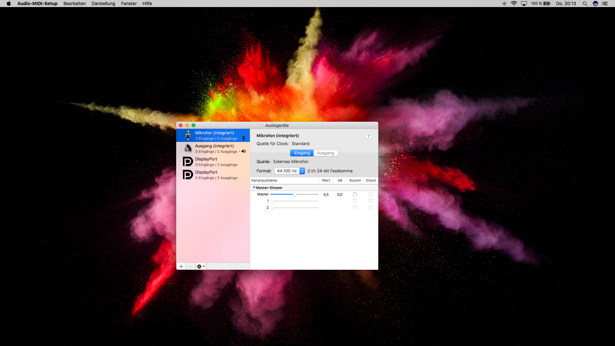Open Spotlight search in menu bar
The width and height of the screenshot is (615, 346).
[585, 4]
